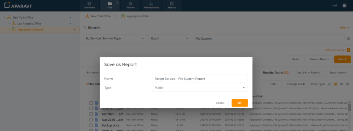
Task: Click into the report Name field
Action: click(200, 79)
